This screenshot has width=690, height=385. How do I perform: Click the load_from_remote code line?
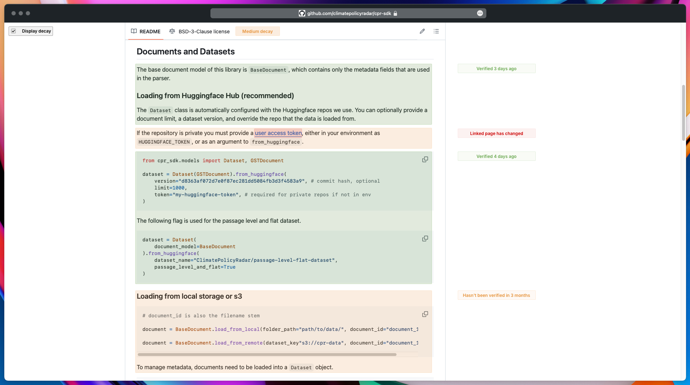point(280,343)
